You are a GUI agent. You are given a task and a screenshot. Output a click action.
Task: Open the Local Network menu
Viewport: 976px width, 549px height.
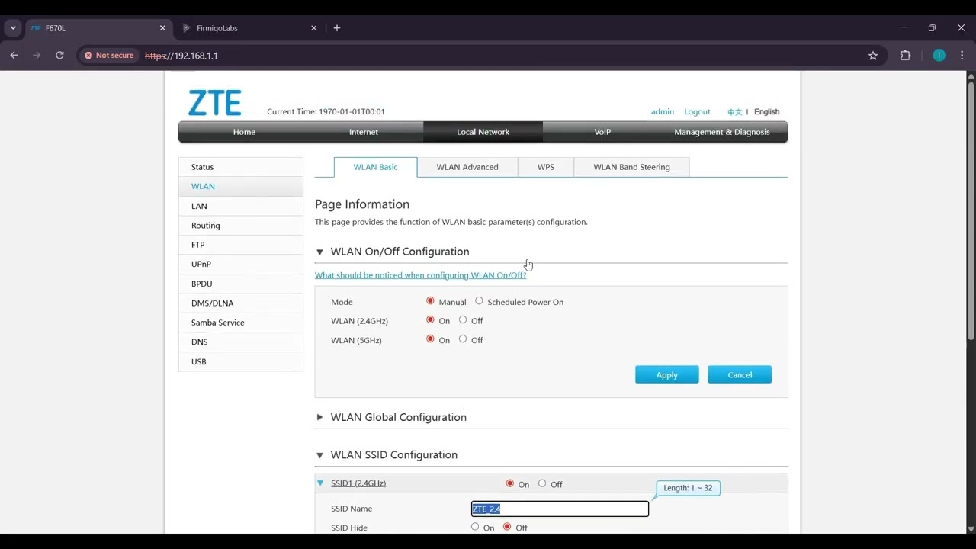coord(483,132)
